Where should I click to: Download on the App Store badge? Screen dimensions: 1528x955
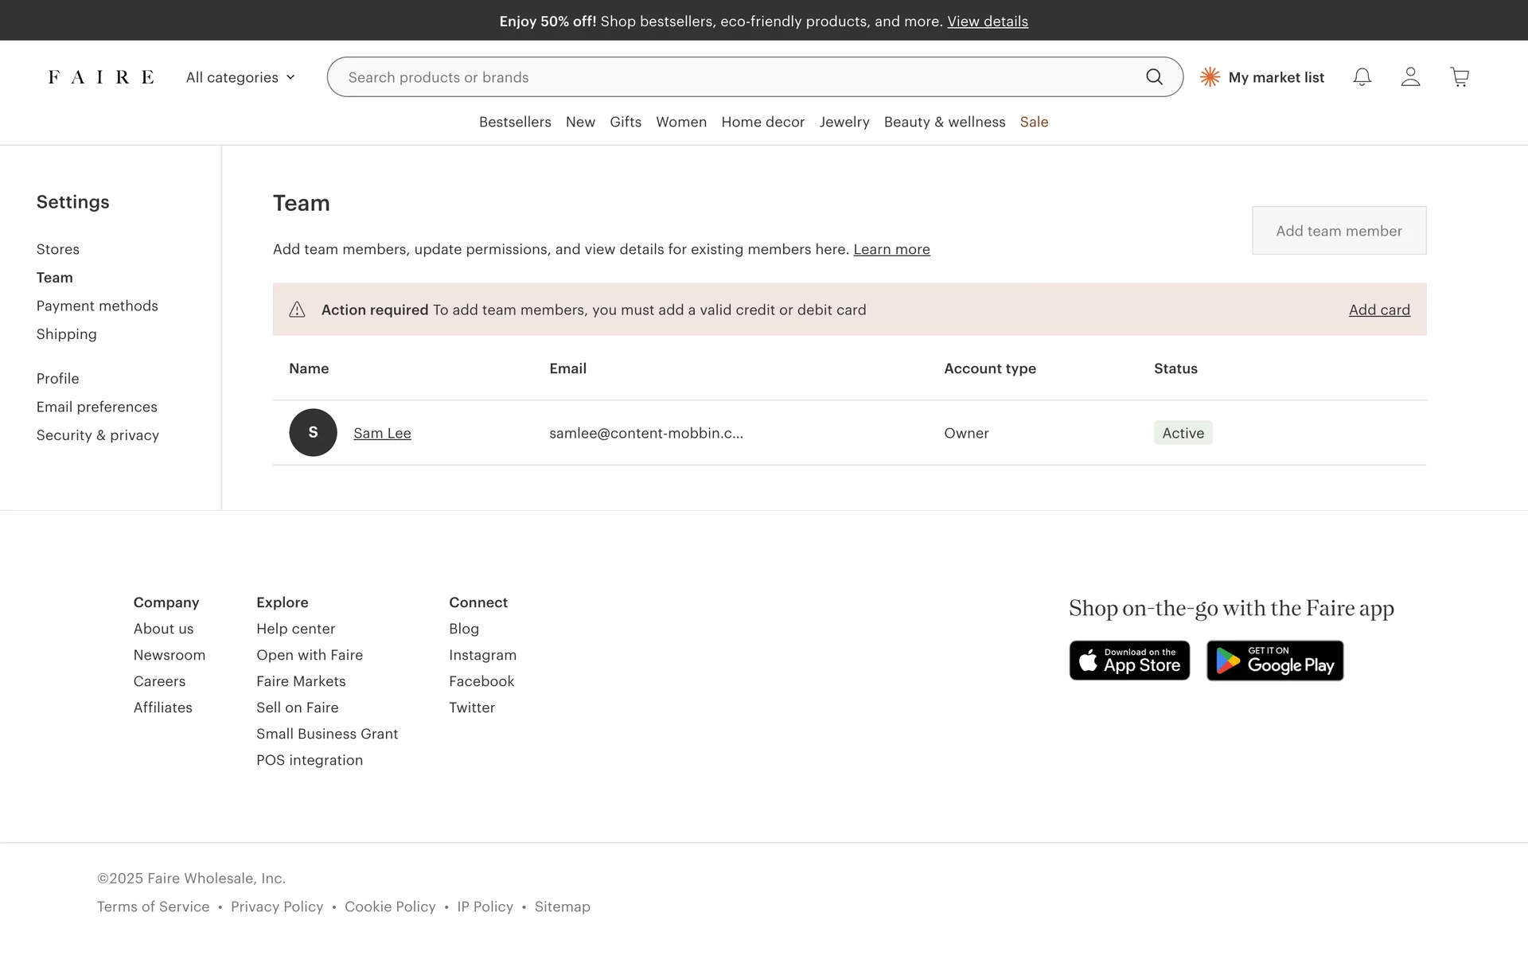pos(1129,661)
